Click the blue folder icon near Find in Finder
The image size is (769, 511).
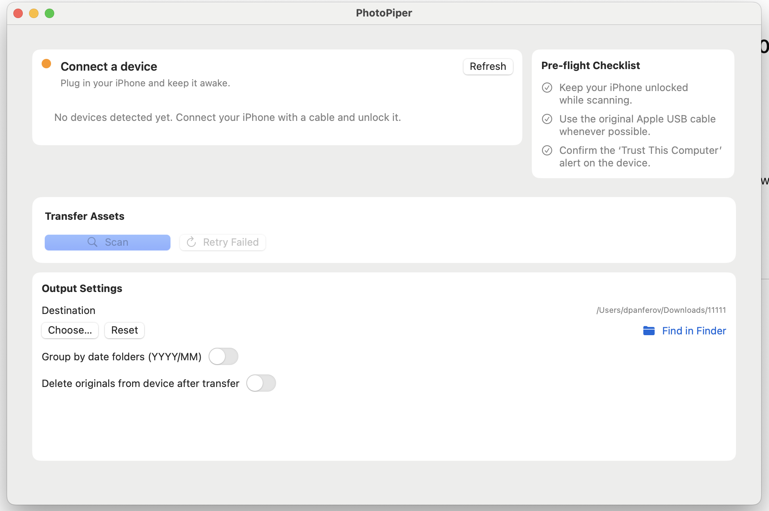649,331
